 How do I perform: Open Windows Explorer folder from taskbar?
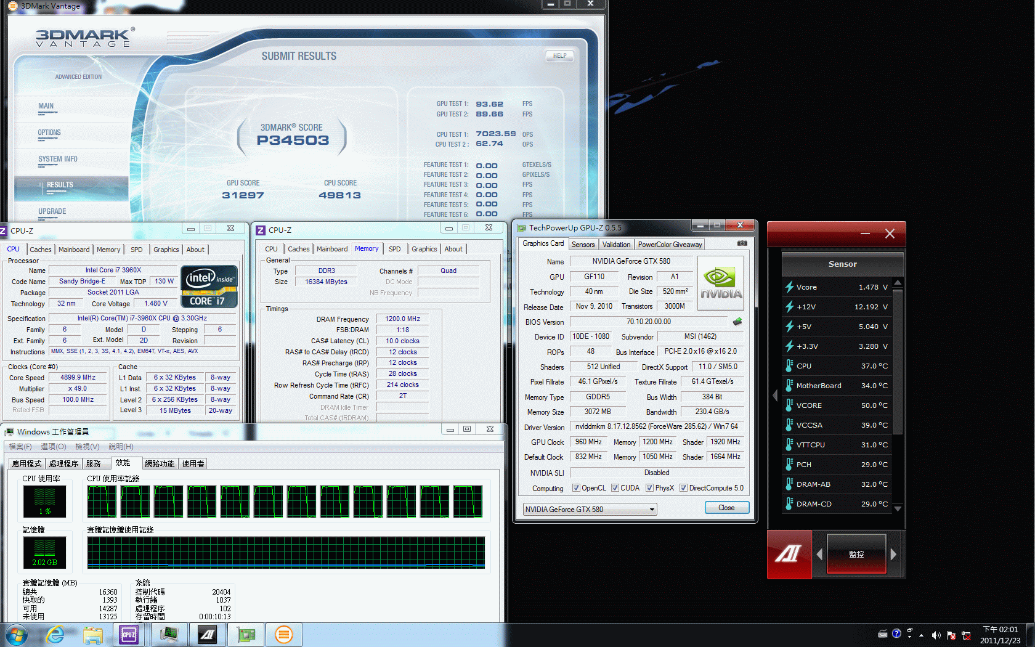point(93,635)
